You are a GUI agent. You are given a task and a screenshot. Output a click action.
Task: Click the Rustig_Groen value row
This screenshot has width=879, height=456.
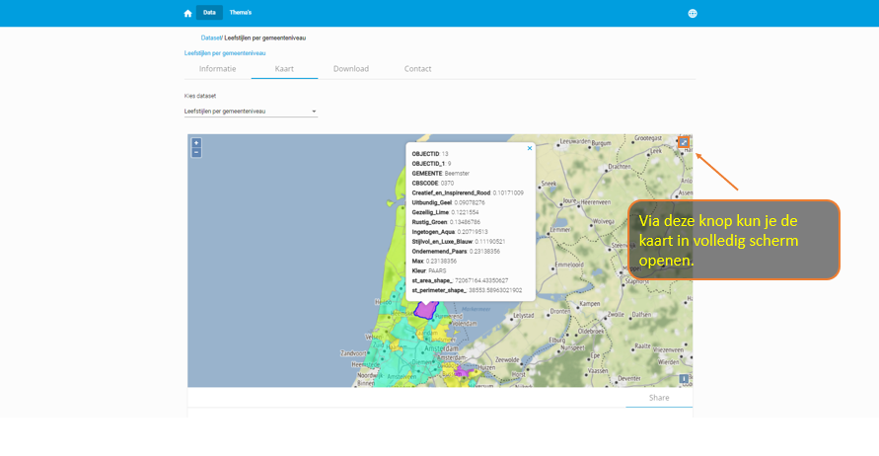click(446, 222)
